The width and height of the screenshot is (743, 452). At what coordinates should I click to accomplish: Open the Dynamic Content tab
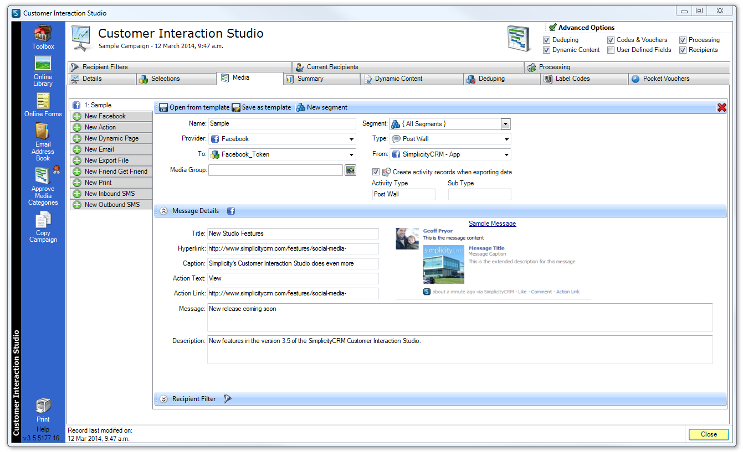[x=412, y=79]
